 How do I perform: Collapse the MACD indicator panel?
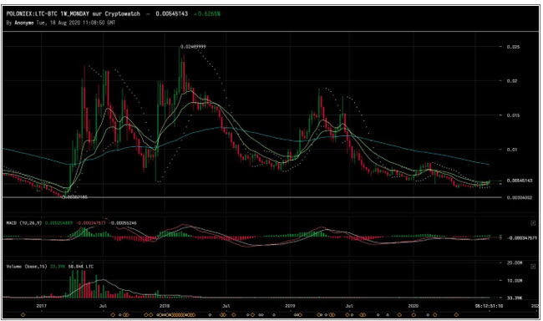tap(533, 223)
